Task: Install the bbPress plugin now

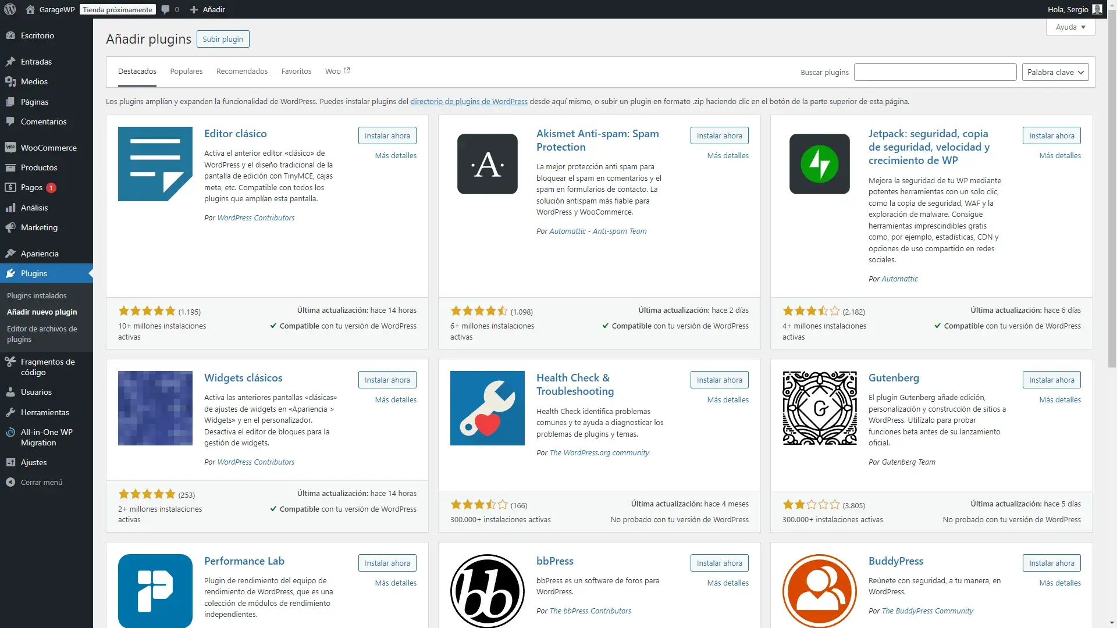Action: [720, 563]
